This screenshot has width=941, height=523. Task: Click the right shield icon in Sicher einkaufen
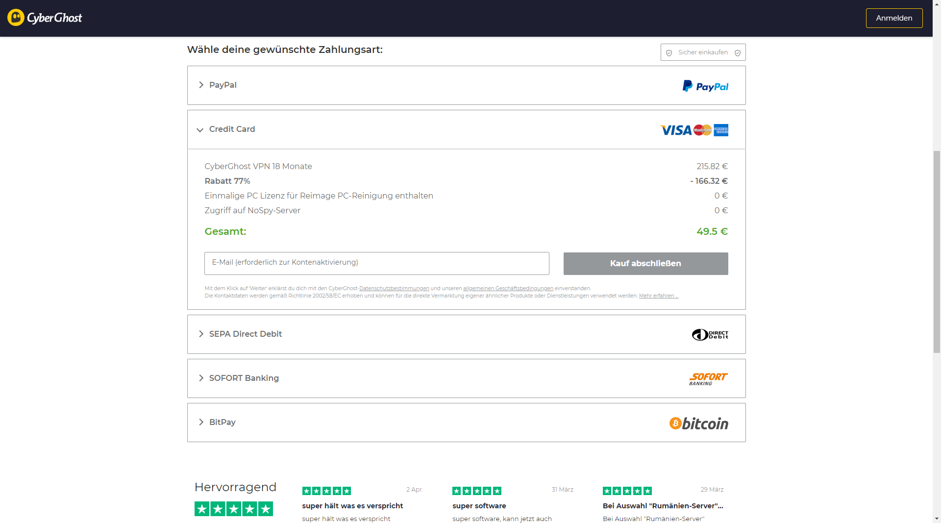pos(738,53)
